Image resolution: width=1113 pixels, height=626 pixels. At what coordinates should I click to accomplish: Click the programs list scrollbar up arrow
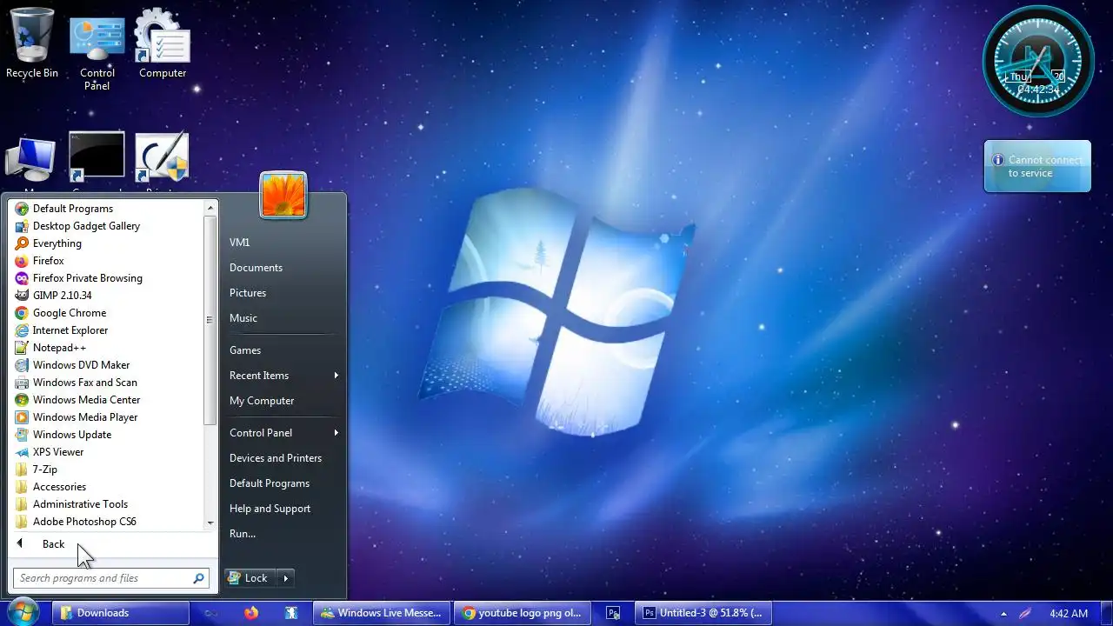210,208
